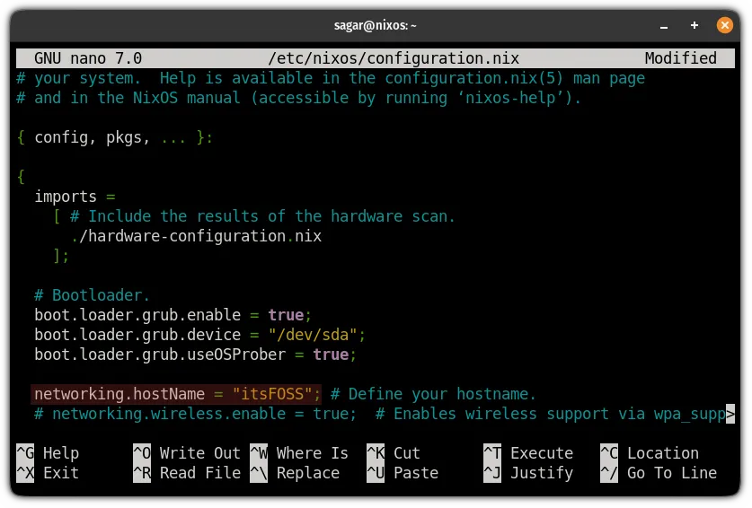Click the ^T Execute shortcut
Screen dimensions: 752x508
[x=528, y=453]
